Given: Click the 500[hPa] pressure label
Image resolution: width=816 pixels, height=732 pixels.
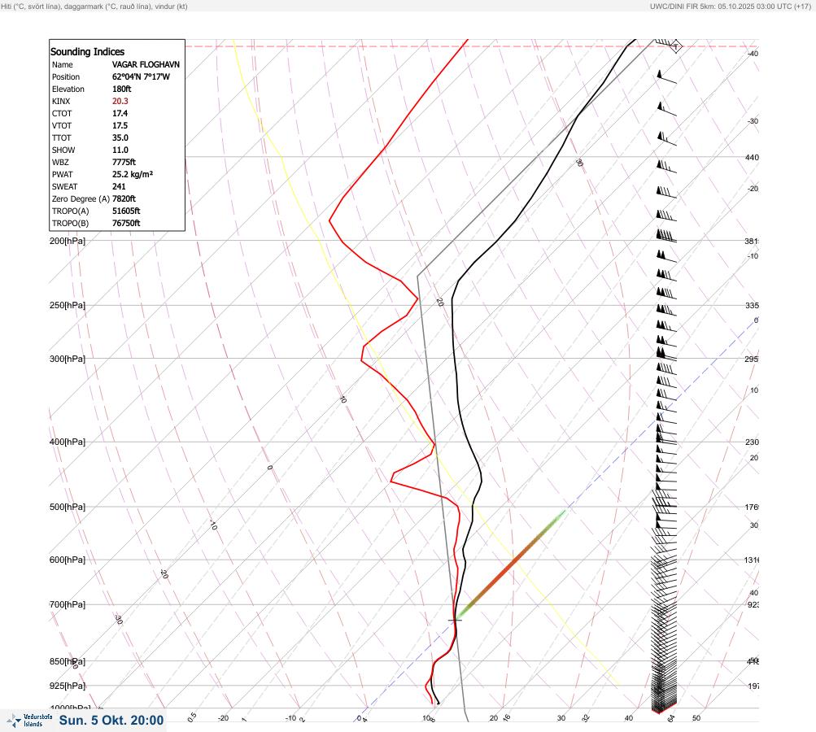Looking at the screenshot, I should coord(68,507).
